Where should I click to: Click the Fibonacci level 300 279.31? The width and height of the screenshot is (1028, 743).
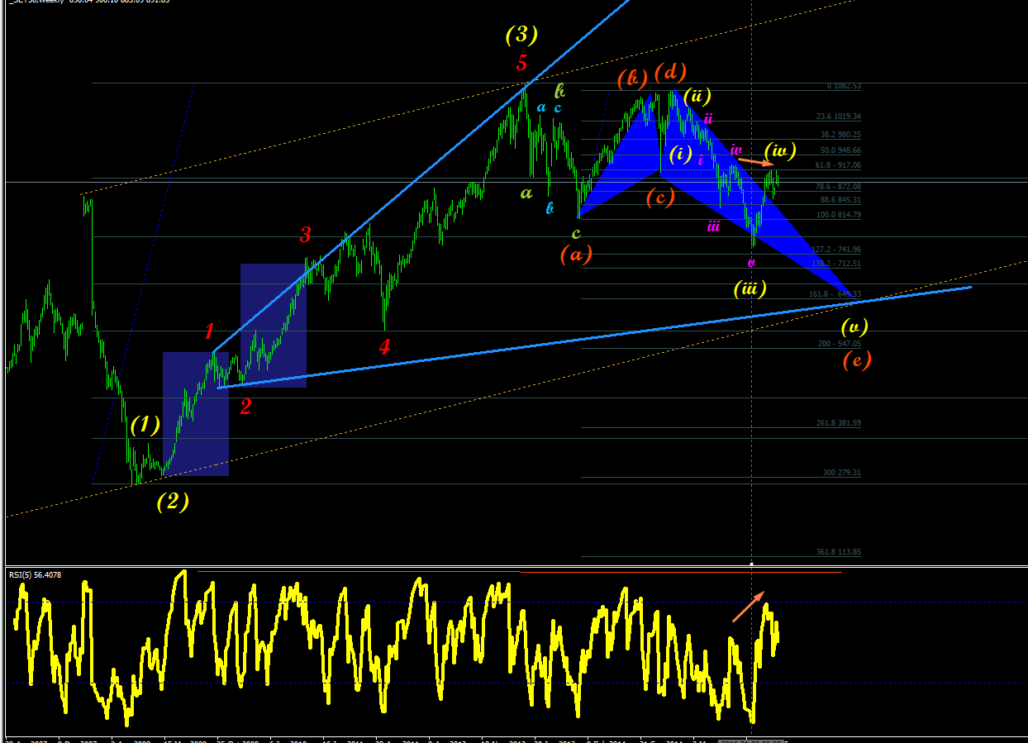(x=842, y=473)
